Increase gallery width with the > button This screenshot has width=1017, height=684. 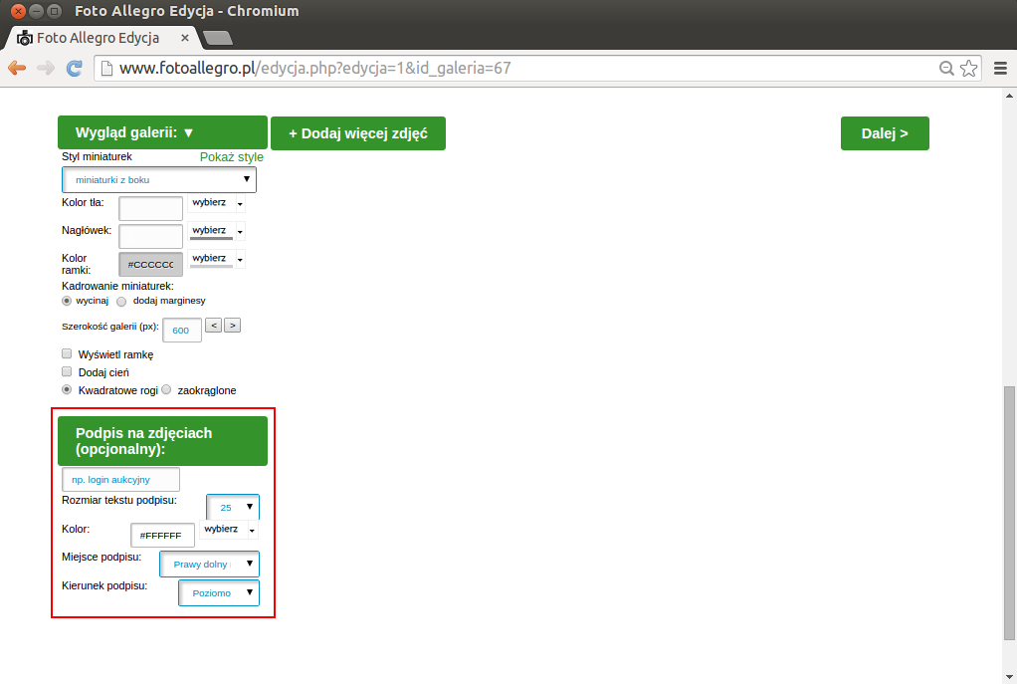click(232, 326)
